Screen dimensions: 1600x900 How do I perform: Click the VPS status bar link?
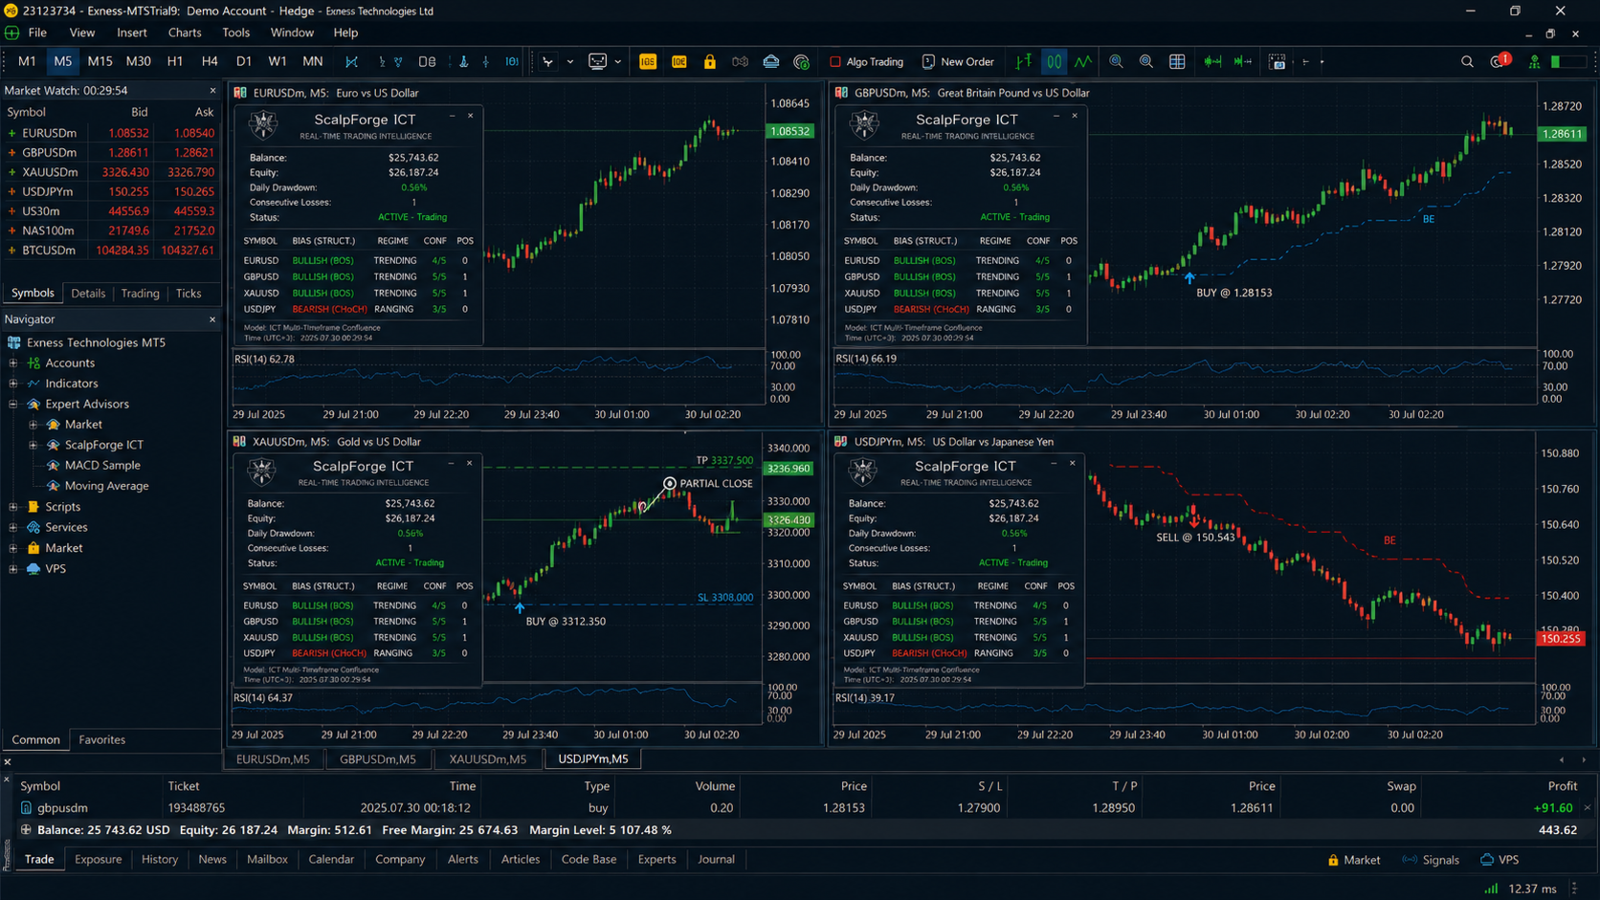[x=1500, y=860]
